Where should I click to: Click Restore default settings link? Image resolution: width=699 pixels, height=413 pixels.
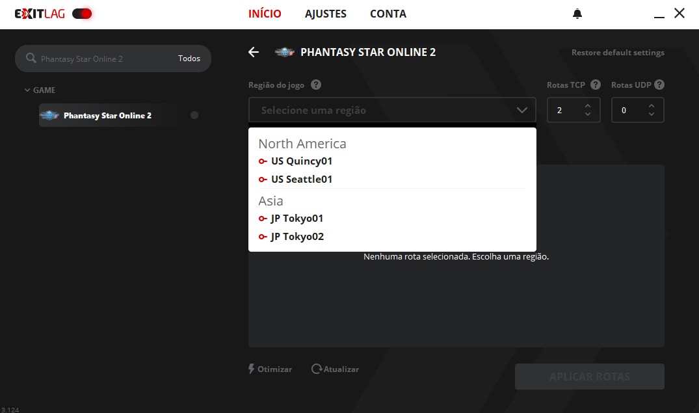pyautogui.click(x=618, y=53)
